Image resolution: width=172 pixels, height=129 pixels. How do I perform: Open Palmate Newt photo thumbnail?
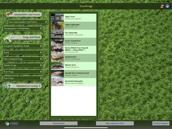[57, 66]
